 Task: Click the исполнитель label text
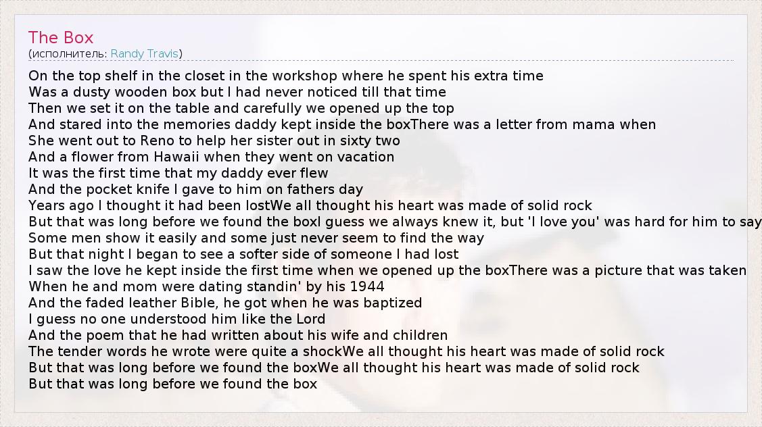click(x=68, y=53)
